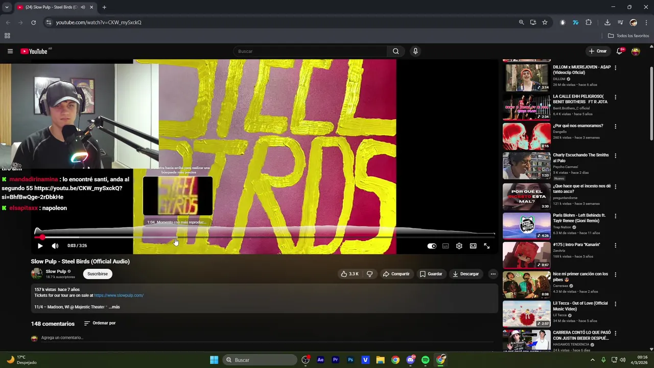Share the video via Compartir

coord(396,274)
